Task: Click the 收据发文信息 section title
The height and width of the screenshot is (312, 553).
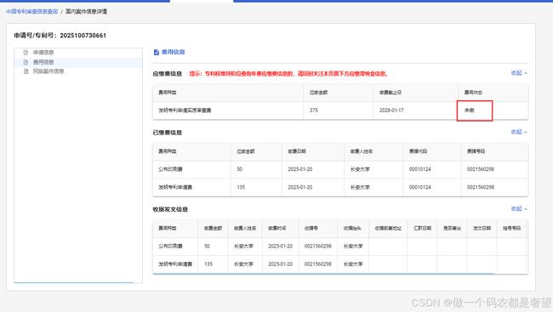Action: click(x=170, y=209)
